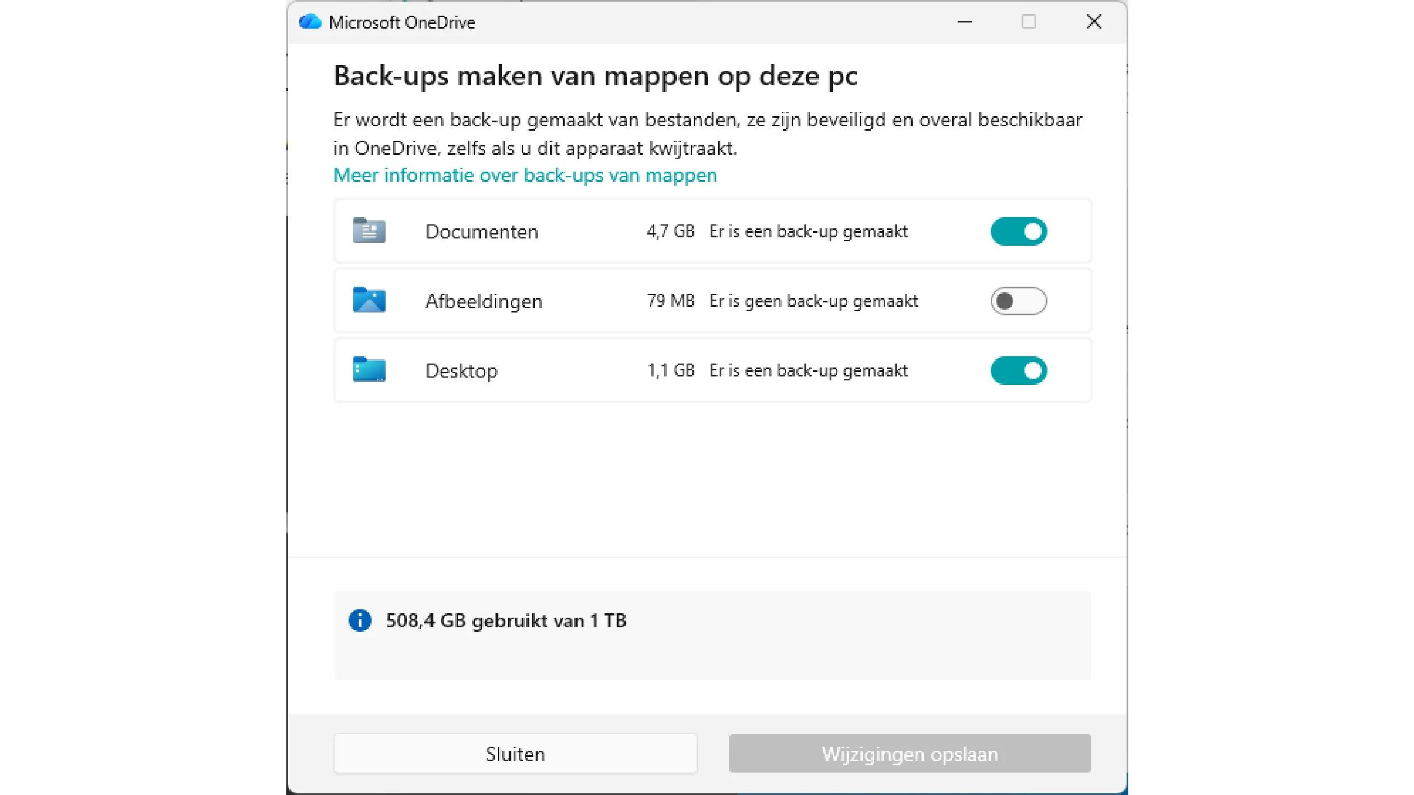
Task: Click the Afbeeldingen pictures folder icon
Action: 369,300
